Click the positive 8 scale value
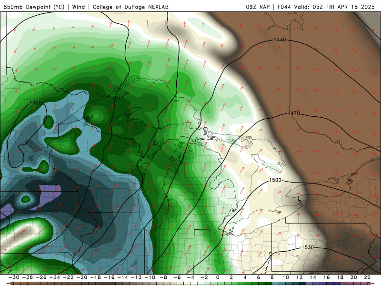 272,277
